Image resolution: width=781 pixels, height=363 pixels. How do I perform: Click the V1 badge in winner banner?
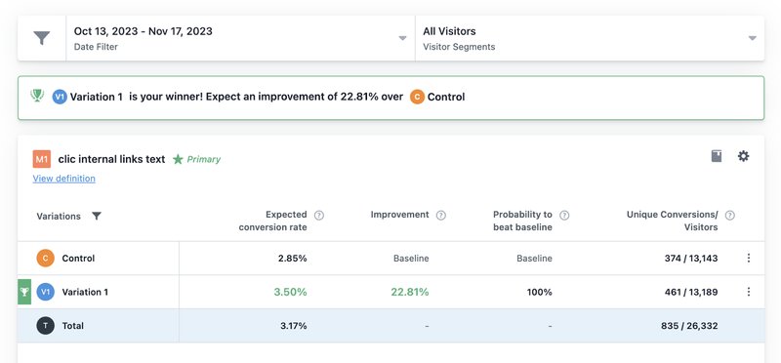60,97
